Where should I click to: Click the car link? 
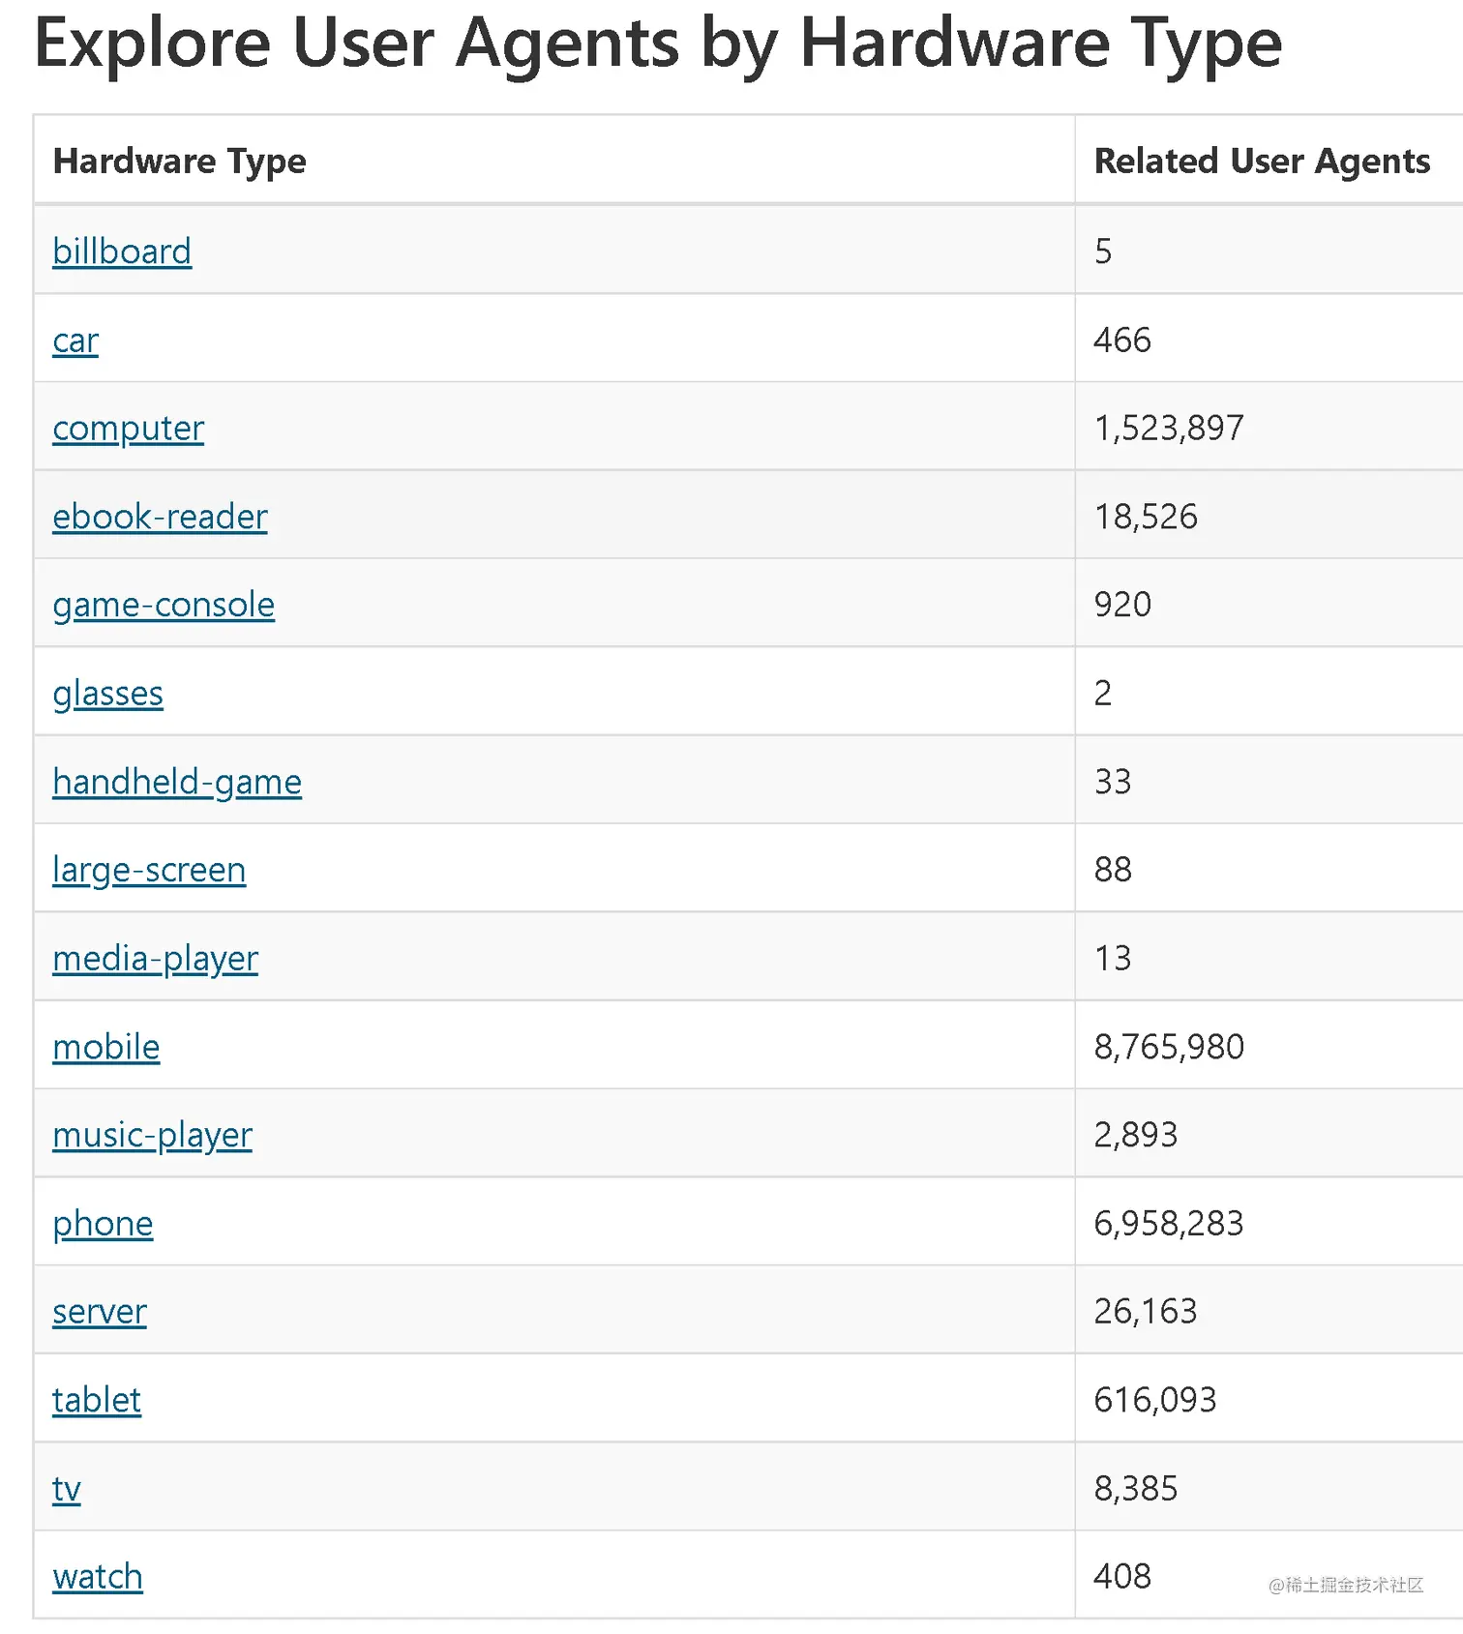click(75, 341)
